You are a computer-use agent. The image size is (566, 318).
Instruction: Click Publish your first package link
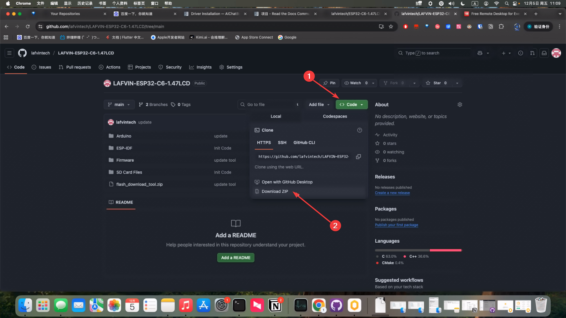(396, 225)
